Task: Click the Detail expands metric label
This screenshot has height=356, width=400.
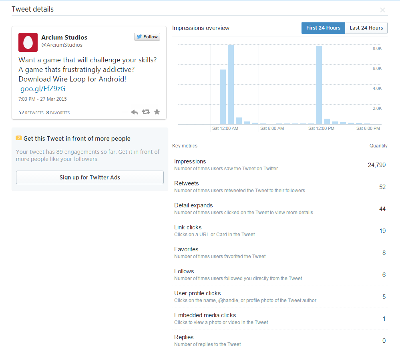Action: [193, 205]
